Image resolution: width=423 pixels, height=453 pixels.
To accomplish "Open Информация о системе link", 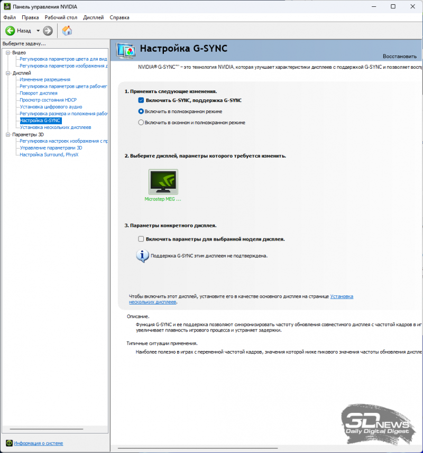I will 39,443.
